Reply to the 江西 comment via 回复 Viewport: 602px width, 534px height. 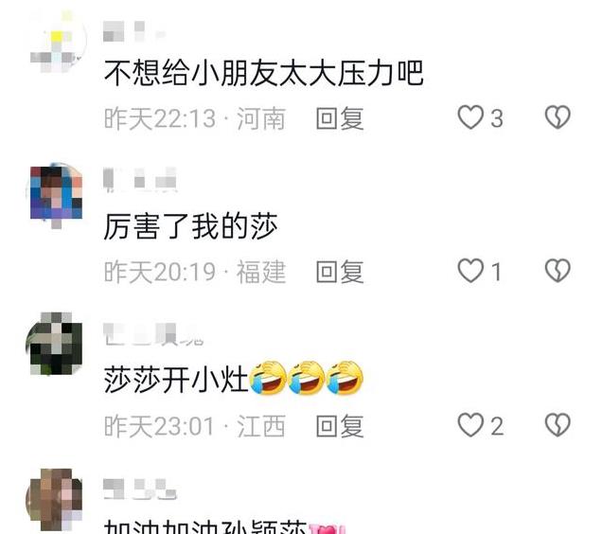click(x=340, y=426)
